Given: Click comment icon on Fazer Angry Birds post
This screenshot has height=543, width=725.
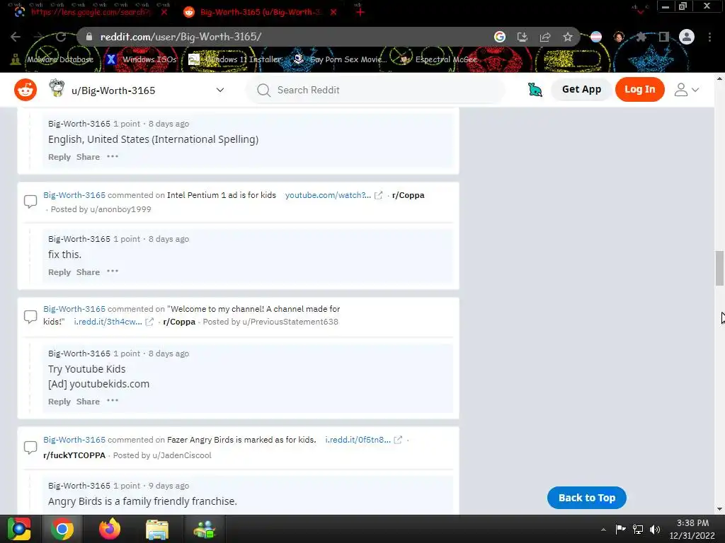Looking at the screenshot, I should click(x=30, y=447).
